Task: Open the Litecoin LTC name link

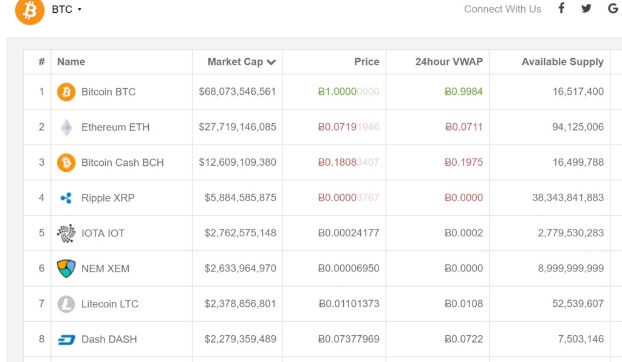Action: 110,304
